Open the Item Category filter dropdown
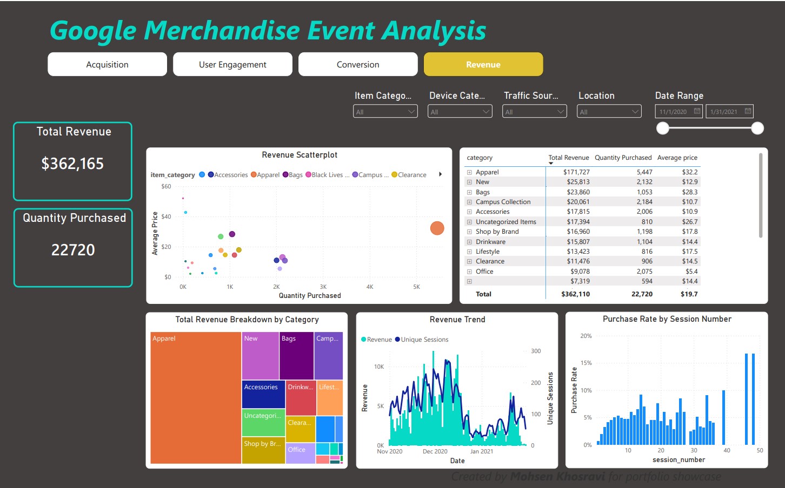Screen dimensions: 785x488 (385, 112)
